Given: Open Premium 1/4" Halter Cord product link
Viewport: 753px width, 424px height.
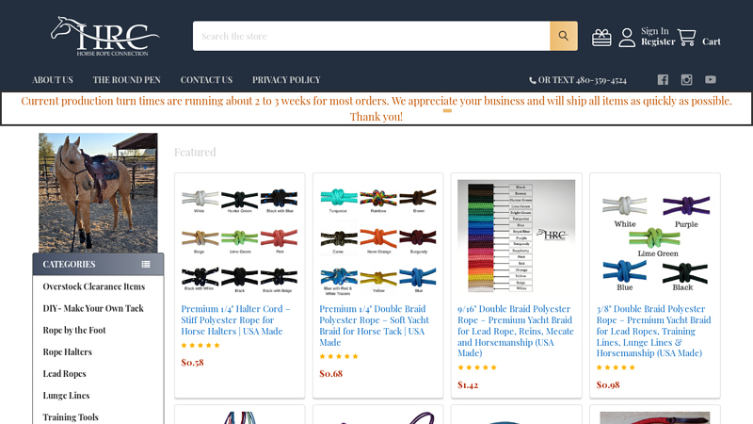Looking at the screenshot, I should [x=235, y=320].
